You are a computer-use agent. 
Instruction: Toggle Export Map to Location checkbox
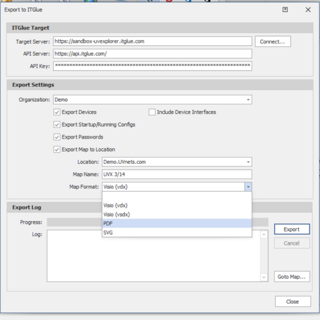(x=57, y=149)
